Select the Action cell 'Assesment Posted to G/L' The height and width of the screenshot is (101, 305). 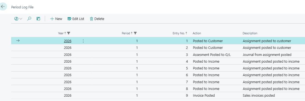212,55
